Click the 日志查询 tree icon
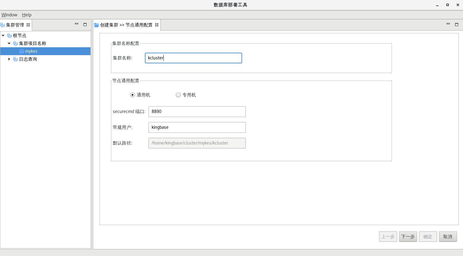 pyautogui.click(x=15, y=59)
